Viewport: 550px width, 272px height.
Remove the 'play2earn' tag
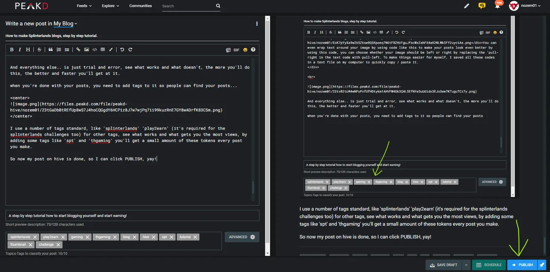pyautogui.click(x=63, y=237)
